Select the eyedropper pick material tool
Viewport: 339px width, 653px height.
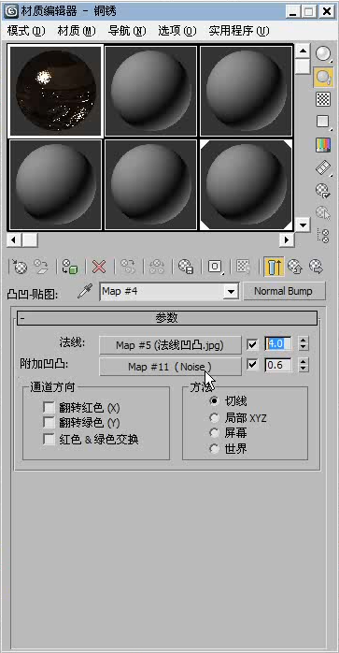(84, 292)
